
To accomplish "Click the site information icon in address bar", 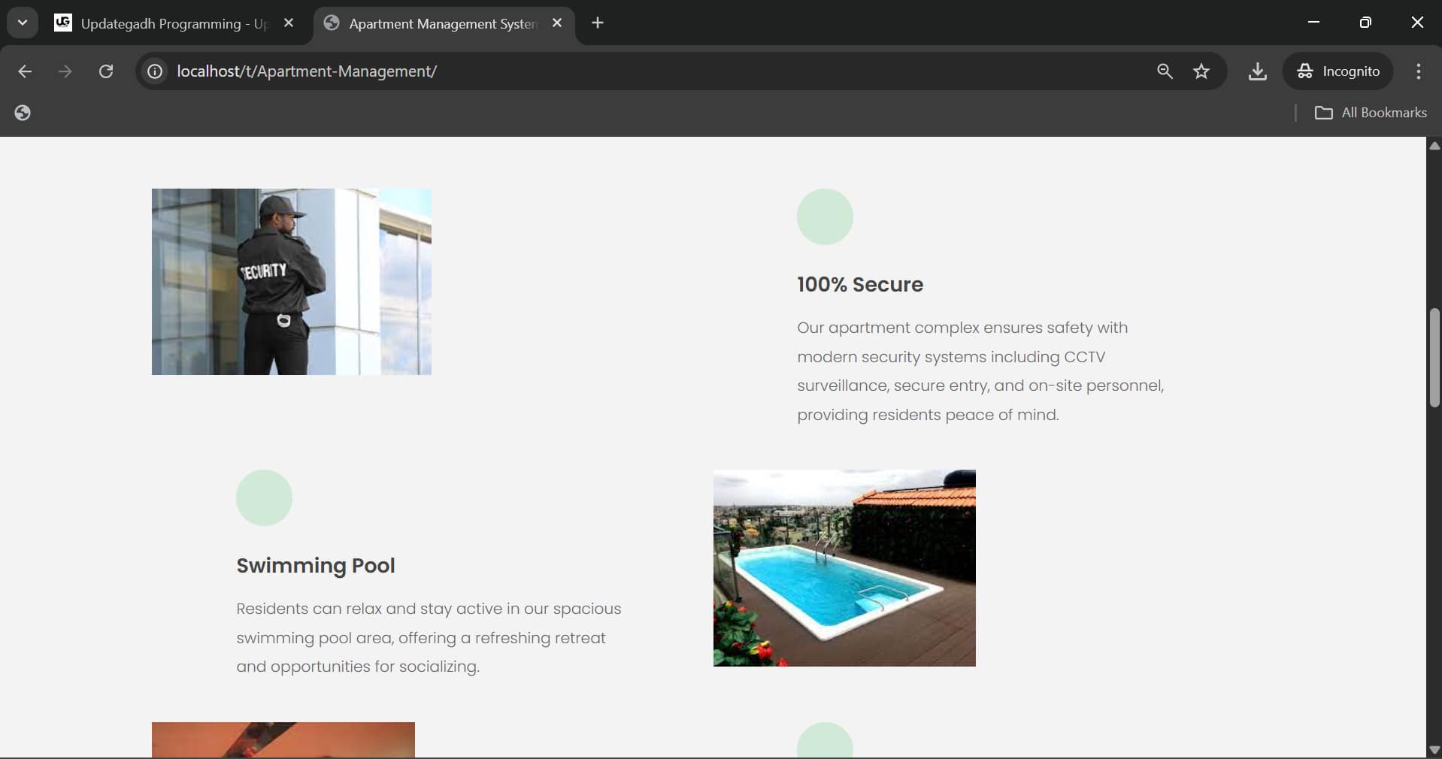I will (155, 71).
